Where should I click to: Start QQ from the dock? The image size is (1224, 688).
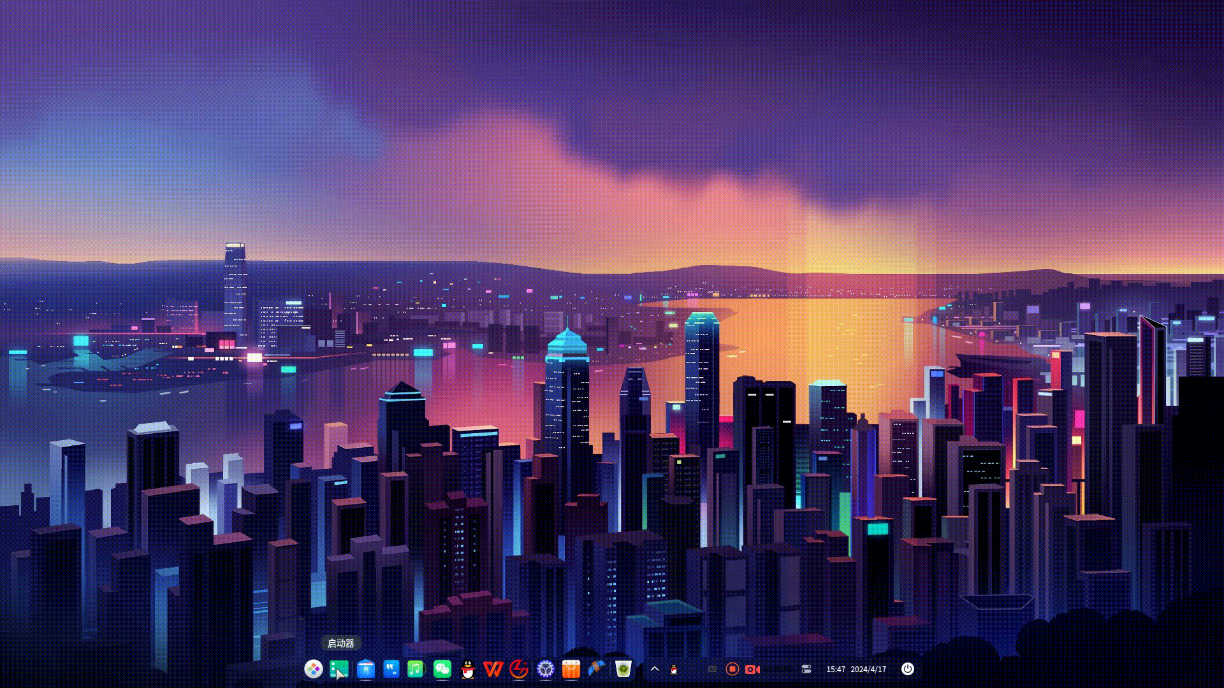tap(467, 669)
